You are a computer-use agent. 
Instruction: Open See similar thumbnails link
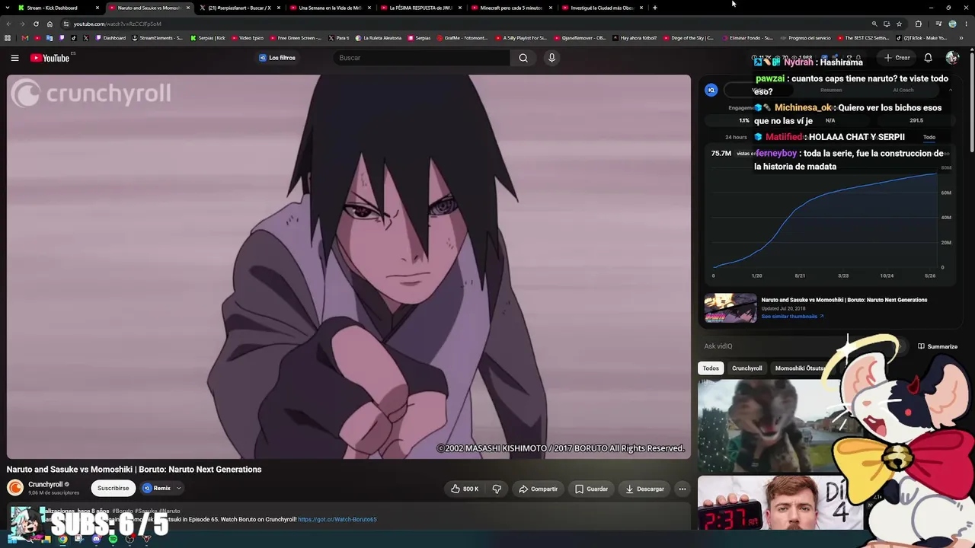point(792,317)
